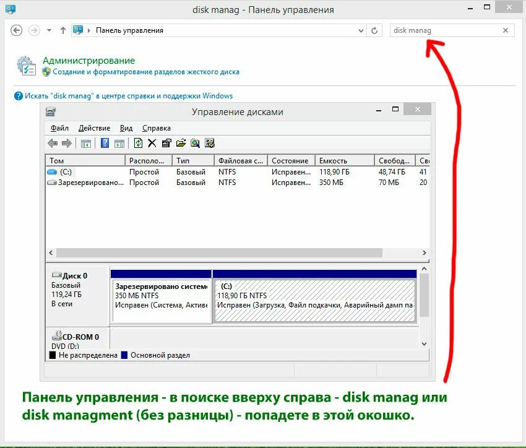Image resolution: width=526 pixels, height=448 pixels.
Task: Click the C: volume drive icon in list
Action: pos(52,171)
